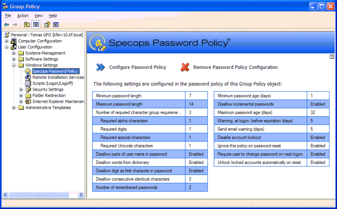
Task: Click Disallow words from dictionary row
Action: point(150,163)
